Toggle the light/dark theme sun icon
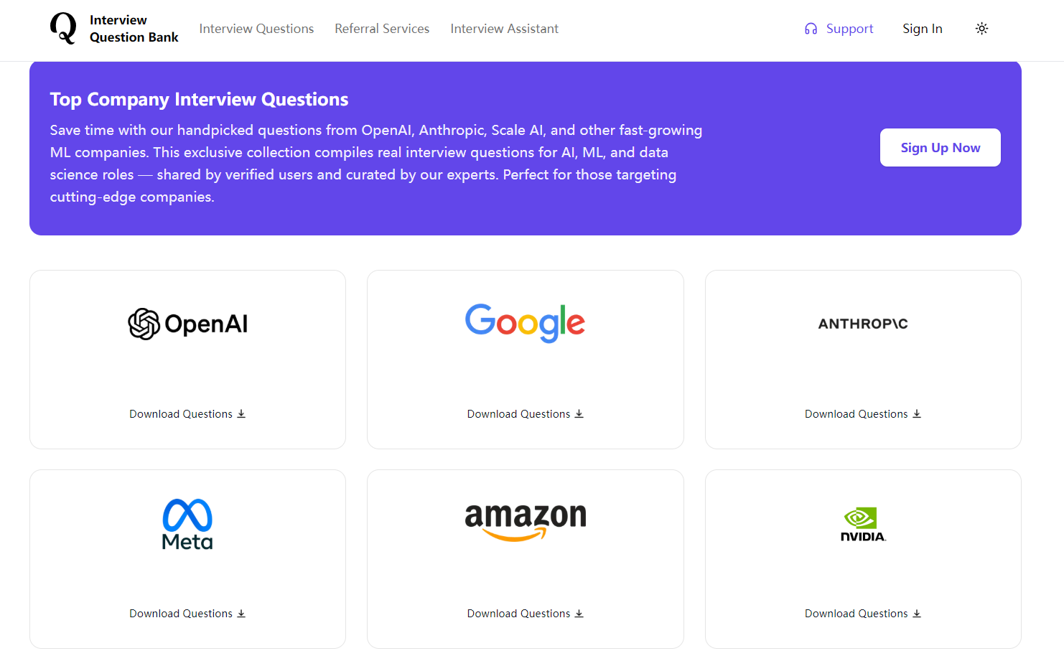Screen dimensions: 1064x656 point(981,29)
